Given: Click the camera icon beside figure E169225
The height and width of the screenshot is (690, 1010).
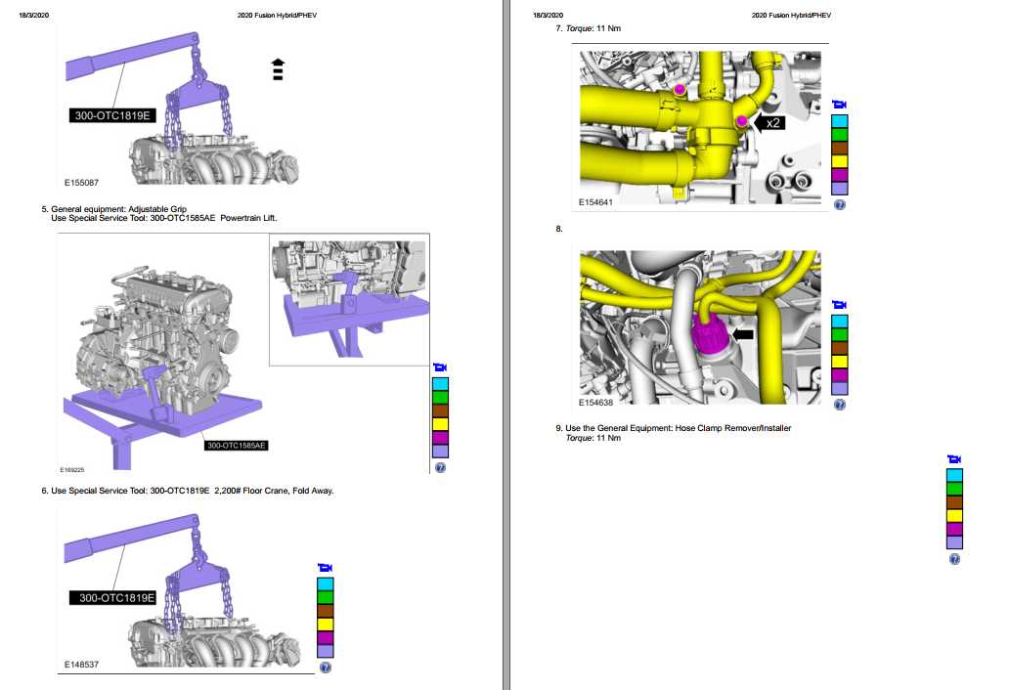Looking at the screenshot, I should [x=440, y=367].
